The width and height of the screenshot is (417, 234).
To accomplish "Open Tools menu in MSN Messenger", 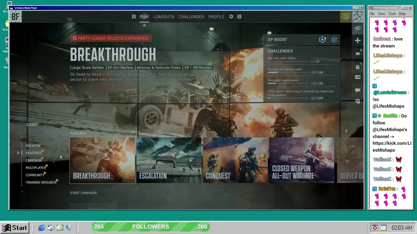I will pyautogui.click(x=392, y=14).
